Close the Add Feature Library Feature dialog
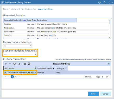Screen dimensions: 114x99 (112, 2)
